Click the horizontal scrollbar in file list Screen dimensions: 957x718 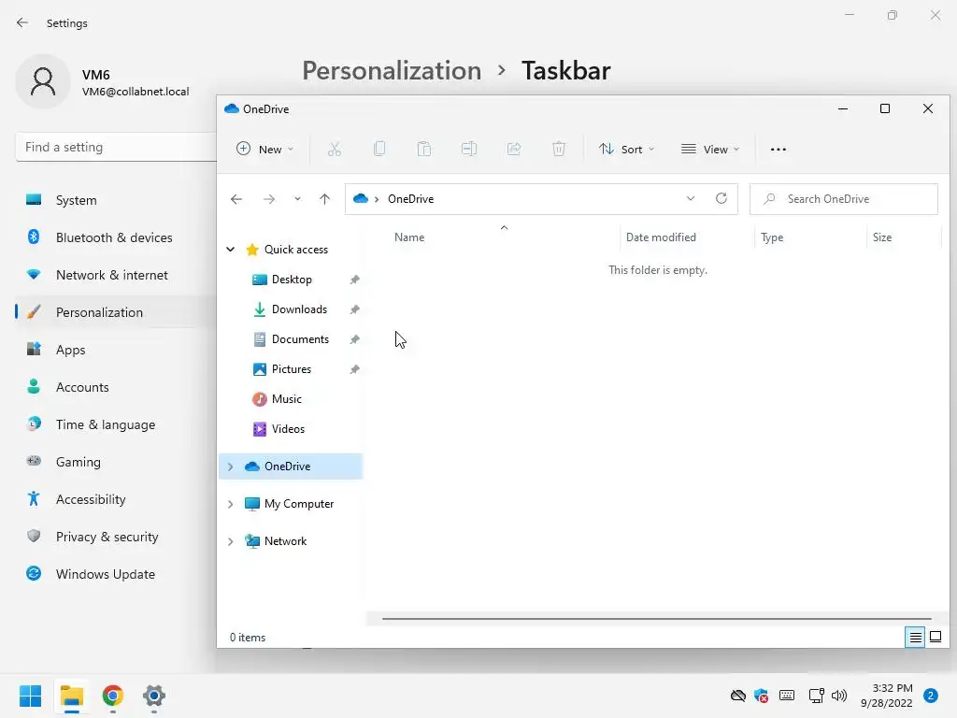click(657, 619)
